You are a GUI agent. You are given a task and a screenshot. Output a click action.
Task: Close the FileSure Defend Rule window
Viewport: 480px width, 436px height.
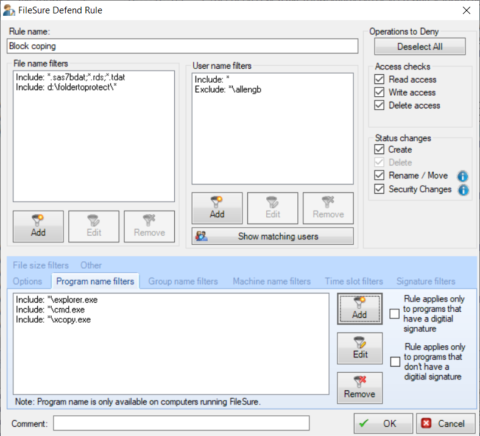pyautogui.click(x=467, y=10)
